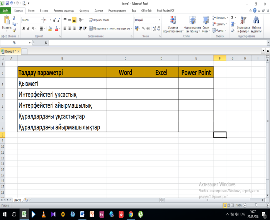Open Найти и выделить dropdown
Screen dimensions: 270x220
pyautogui.click(x=256, y=24)
